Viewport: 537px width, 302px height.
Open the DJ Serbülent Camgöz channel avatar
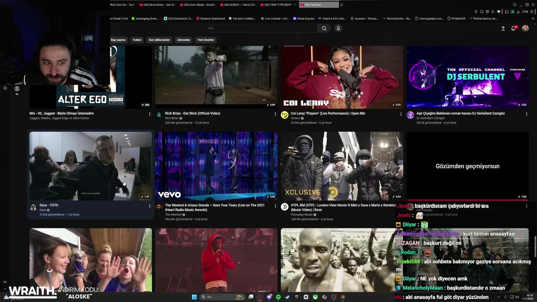(410, 115)
